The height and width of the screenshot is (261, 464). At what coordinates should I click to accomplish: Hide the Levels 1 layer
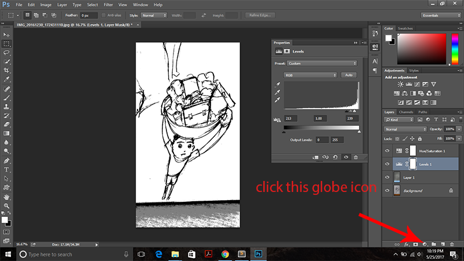(387, 164)
